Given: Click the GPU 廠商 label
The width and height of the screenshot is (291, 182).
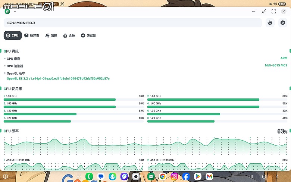Looking at the screenshot, I should [x=13, y=59].
